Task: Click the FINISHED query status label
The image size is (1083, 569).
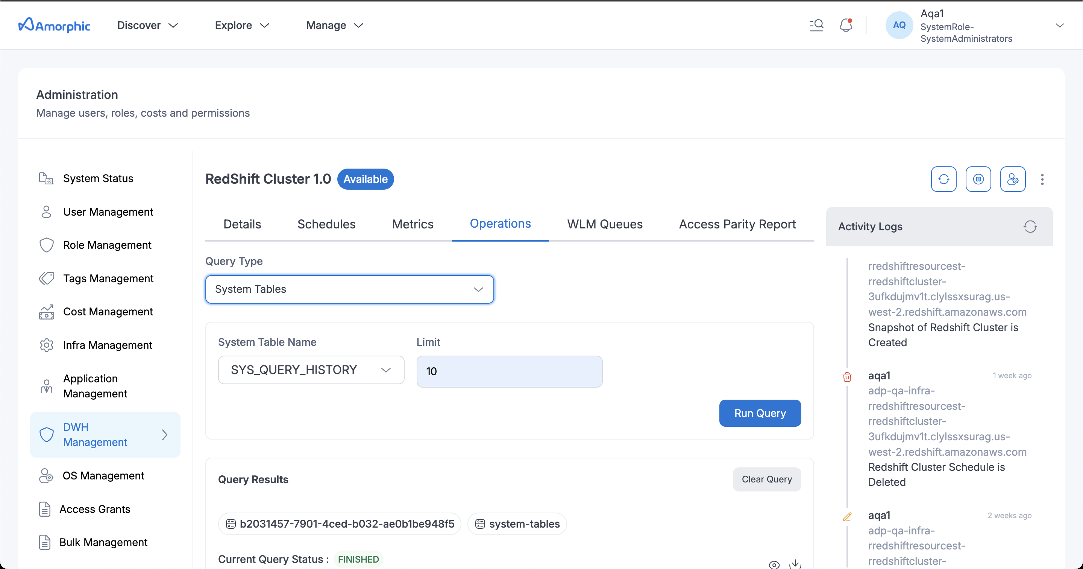Action: pos(358,559)
